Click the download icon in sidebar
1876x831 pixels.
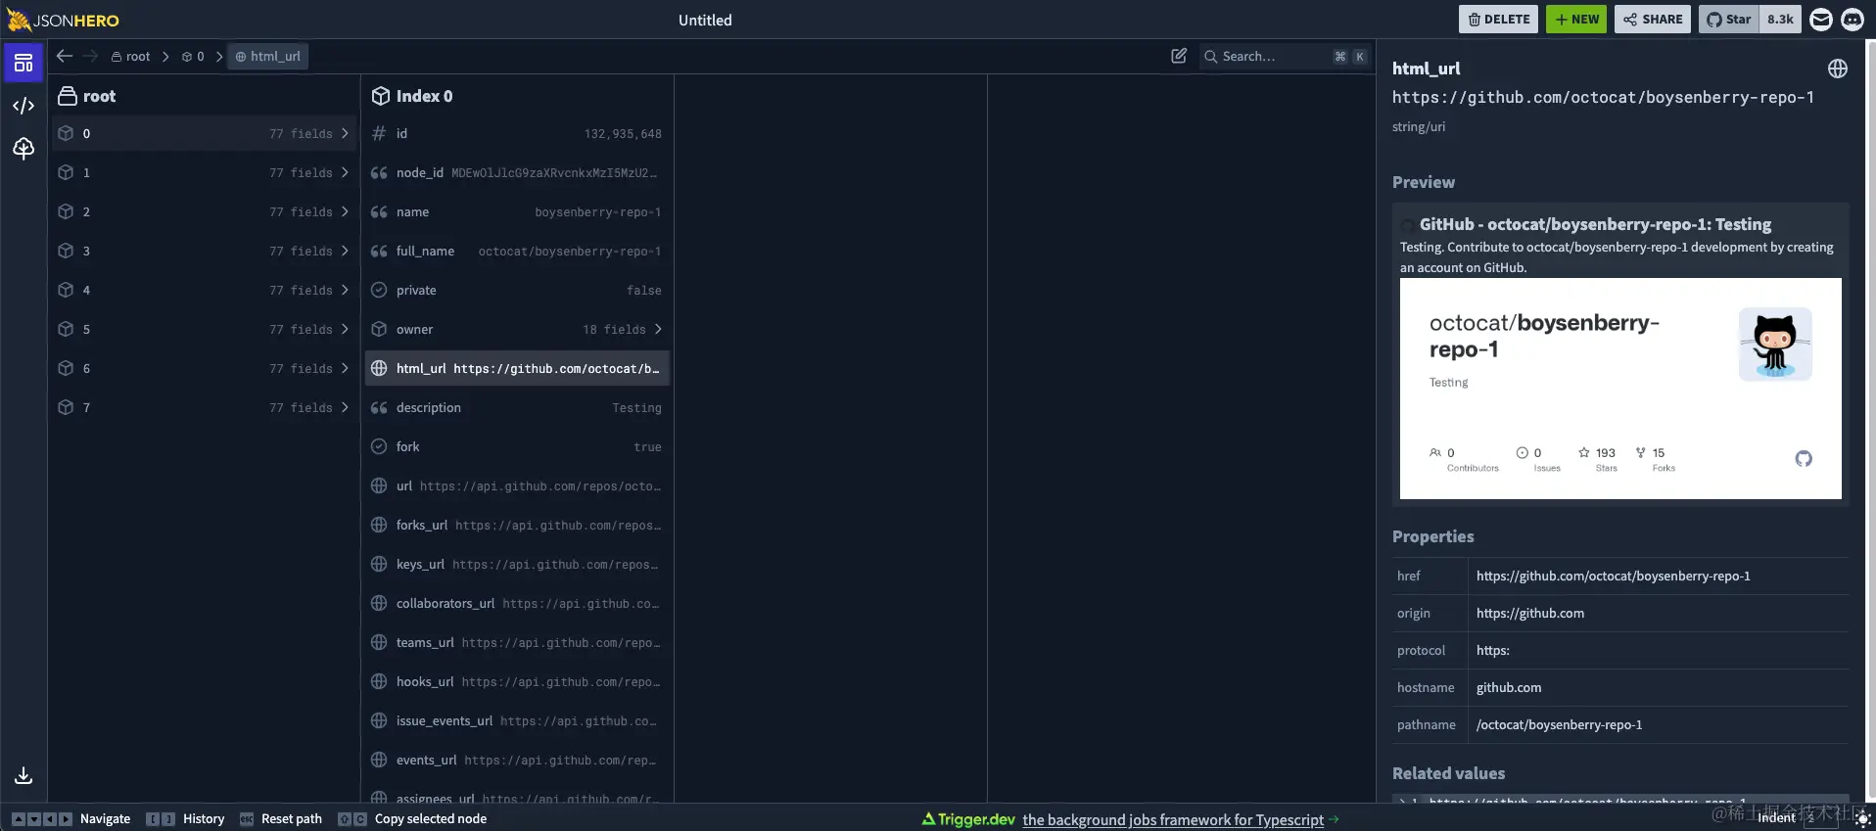tap(23, 775)
